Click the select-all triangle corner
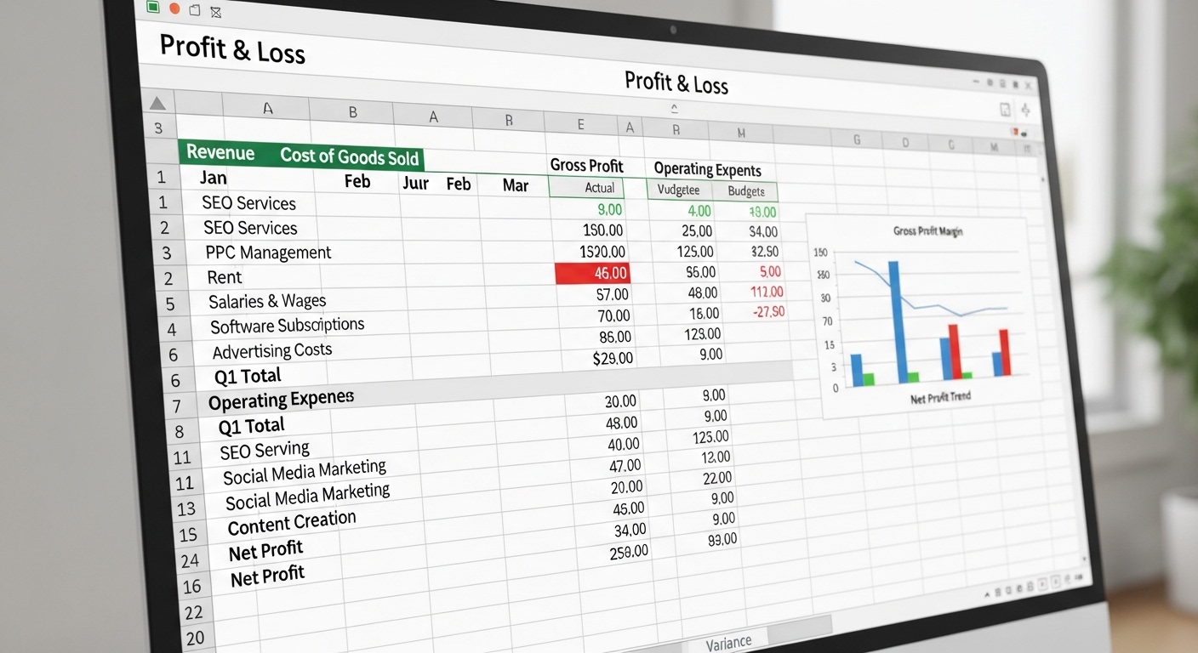The image size is (1198, 653). 157,103
